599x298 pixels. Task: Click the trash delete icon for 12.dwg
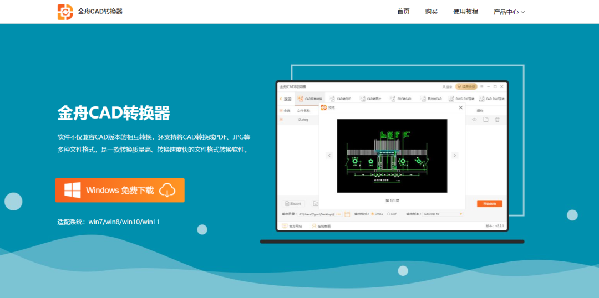[x=497, y=120]
